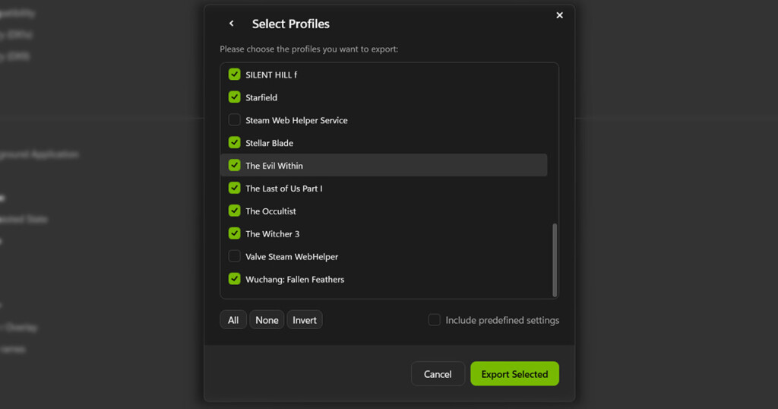The width and height of the screenshot is (778, 409).
Task: Click the Include predefined settings label
Action: pos(502,320)
